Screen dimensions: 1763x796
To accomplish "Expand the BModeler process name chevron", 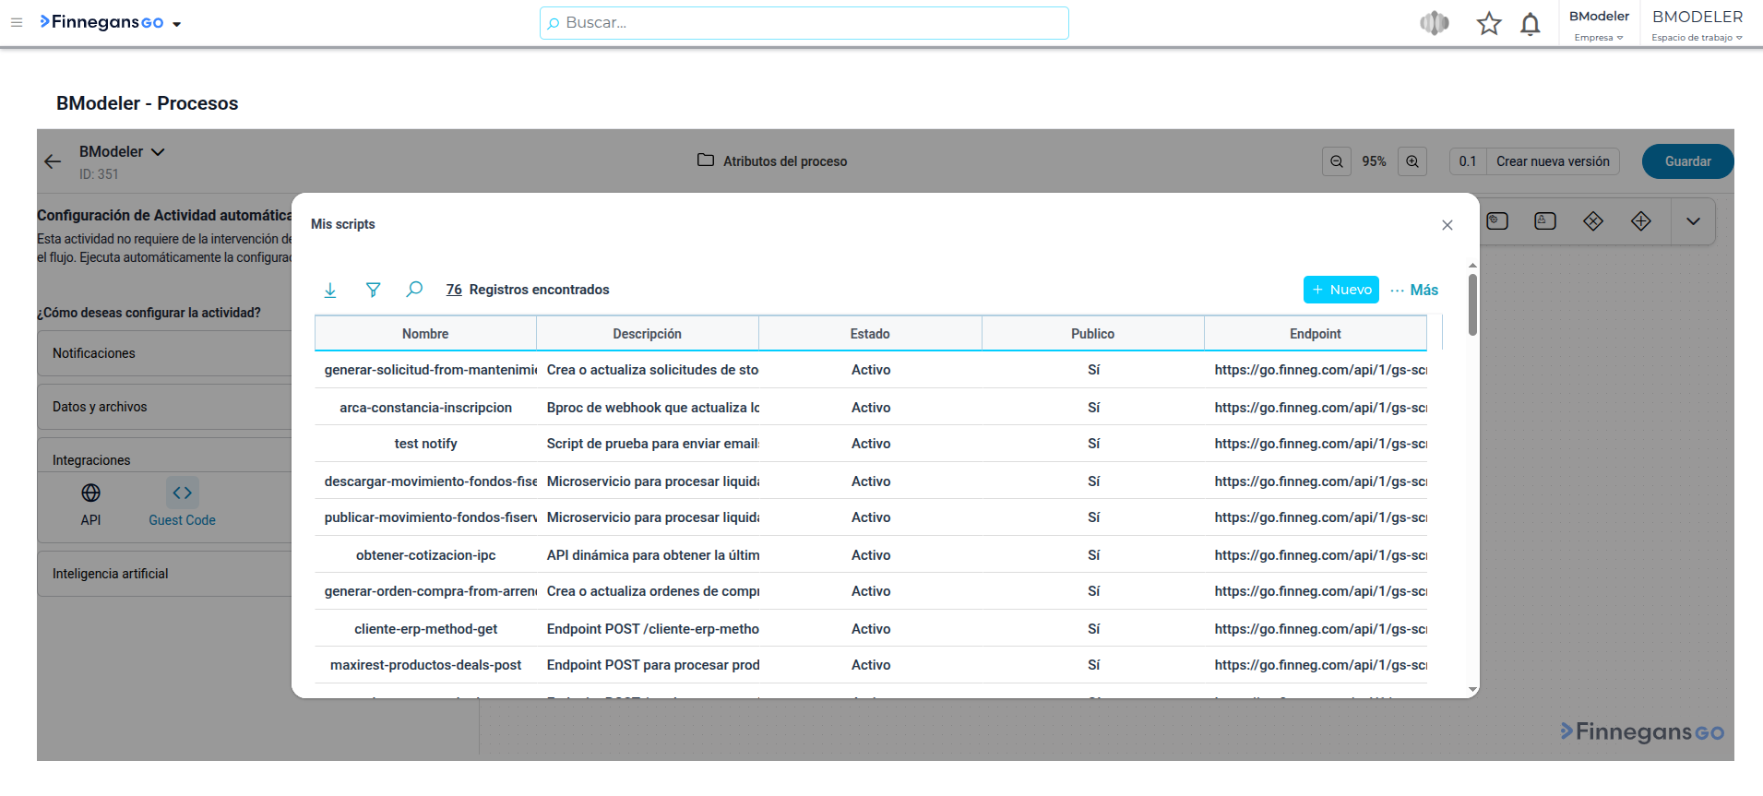I will [x=158, y=152].
